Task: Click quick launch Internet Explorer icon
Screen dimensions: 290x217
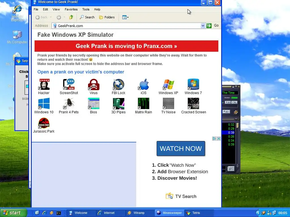Action: click(x=44, y=213)
